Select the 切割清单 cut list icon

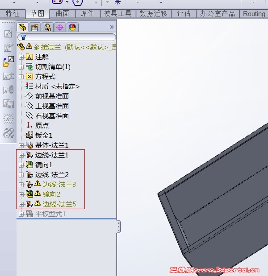[x=29, y=67]
